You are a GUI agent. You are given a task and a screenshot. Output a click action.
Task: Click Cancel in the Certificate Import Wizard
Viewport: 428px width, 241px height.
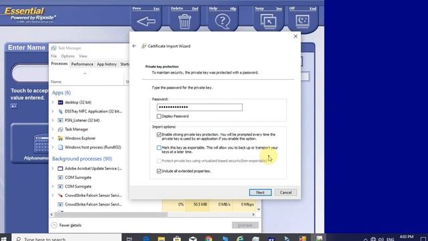point(286,192)
